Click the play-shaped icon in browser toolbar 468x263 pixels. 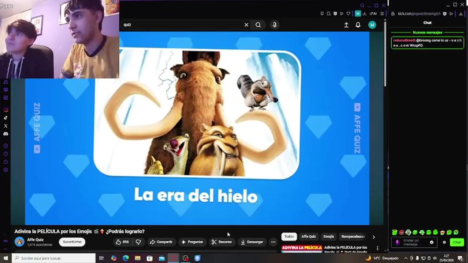pyautogui.click(x=342, y=14)
